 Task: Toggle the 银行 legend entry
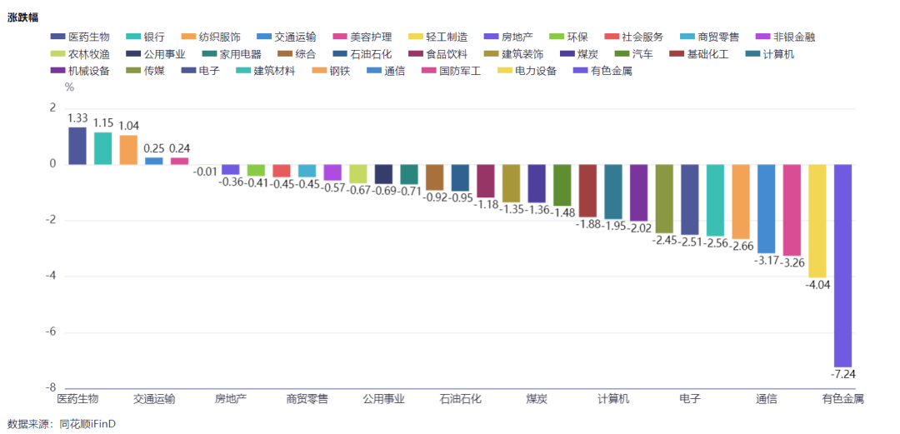coord(145,37)
